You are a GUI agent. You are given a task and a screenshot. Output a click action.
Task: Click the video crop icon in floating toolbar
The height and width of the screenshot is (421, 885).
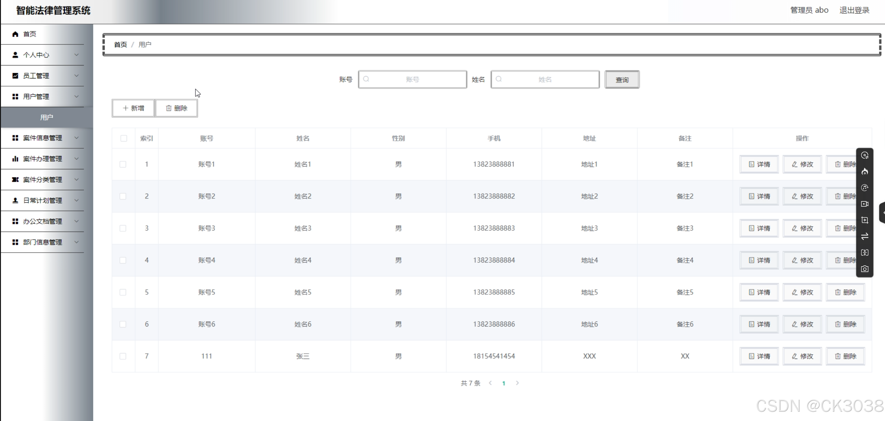[x=864, y=220]
